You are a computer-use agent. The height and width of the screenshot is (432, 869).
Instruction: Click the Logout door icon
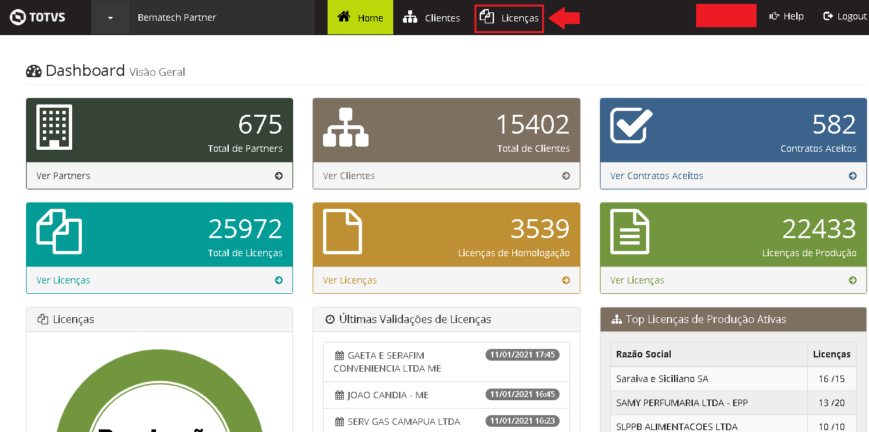(828, 16)
